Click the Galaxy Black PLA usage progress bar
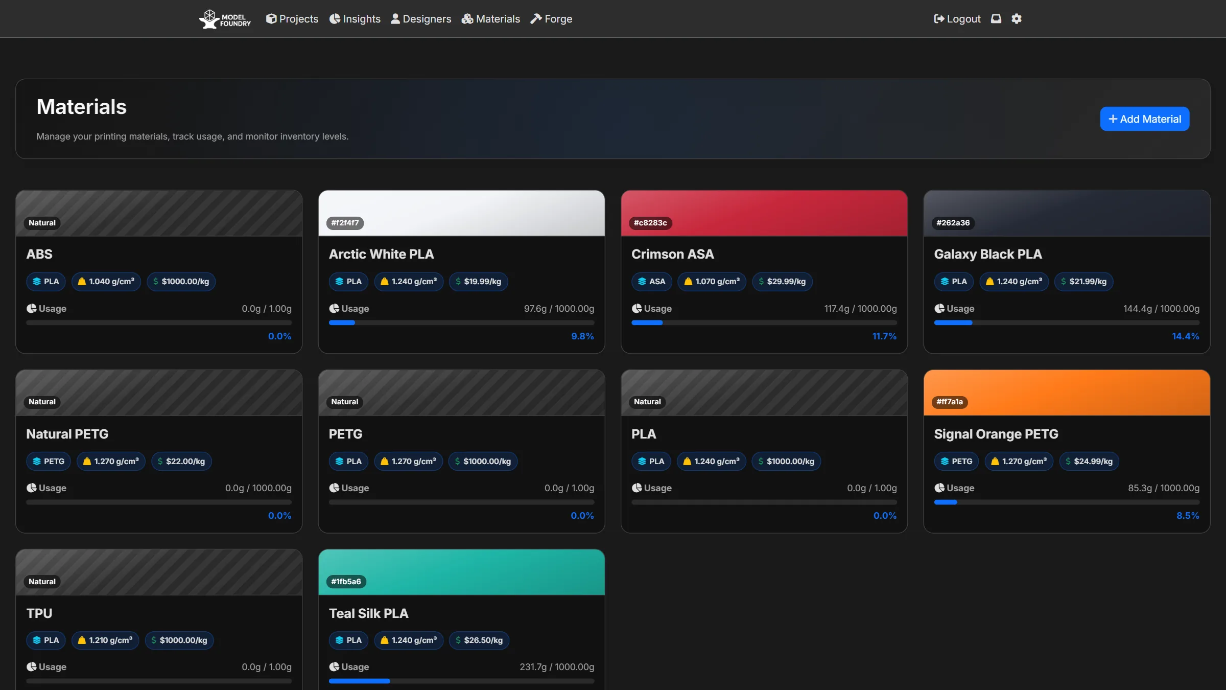Screen dimensions: 1226x690 click(x=1067, y=323)
